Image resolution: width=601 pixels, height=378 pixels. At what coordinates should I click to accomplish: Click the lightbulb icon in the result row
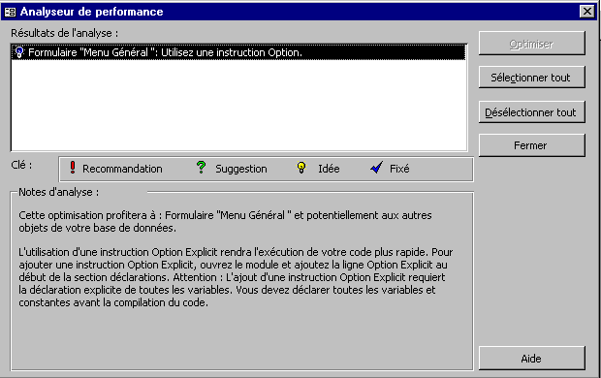[x=19, y=52]
